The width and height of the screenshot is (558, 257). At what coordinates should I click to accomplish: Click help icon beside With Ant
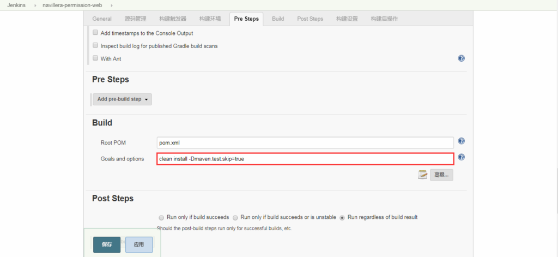tap(462, 58)
